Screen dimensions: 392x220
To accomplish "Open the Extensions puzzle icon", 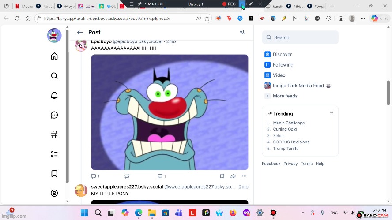I will pyautogui.click(x=328, y=18).
